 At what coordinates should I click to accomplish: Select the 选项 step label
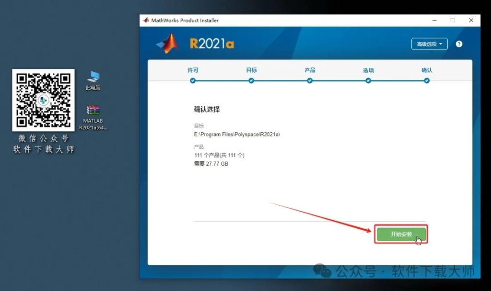[368, 70]
